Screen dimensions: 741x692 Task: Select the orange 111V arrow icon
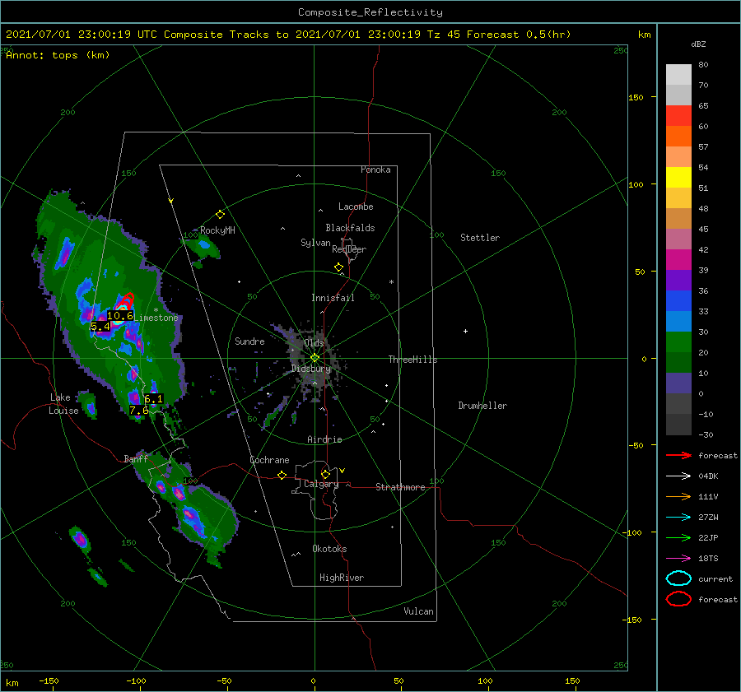(678, 496)
